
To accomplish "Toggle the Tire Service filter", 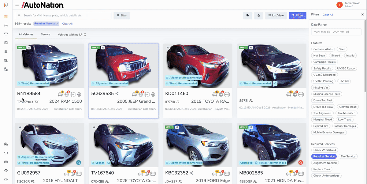I will 348,156.
